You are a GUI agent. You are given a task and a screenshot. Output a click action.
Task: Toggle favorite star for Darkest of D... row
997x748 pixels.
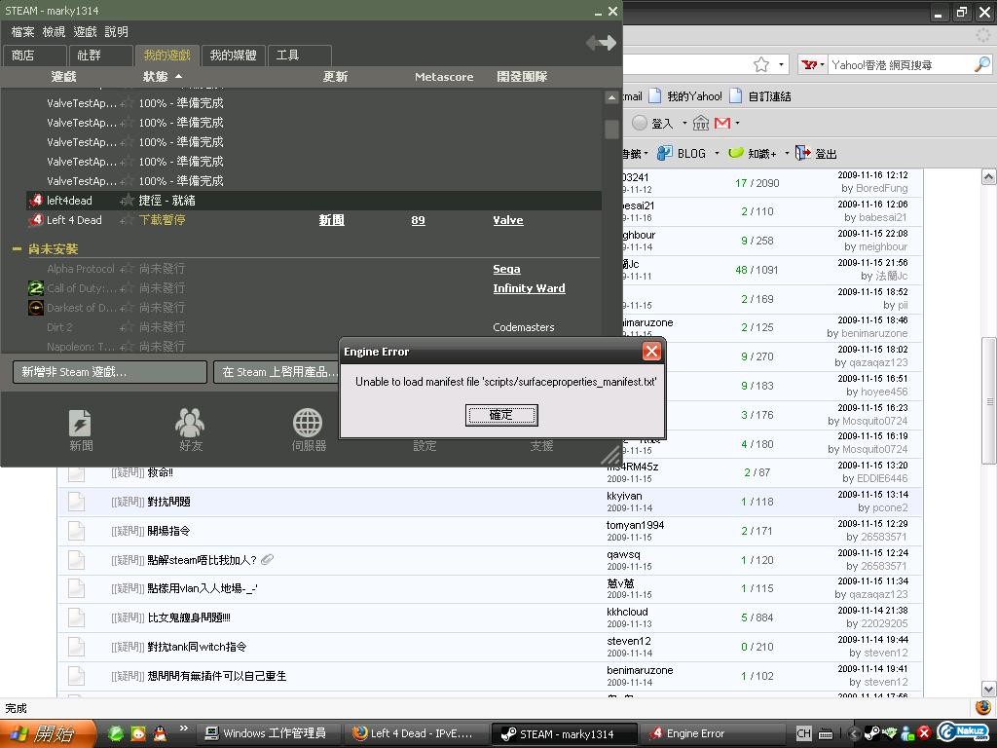pos(128,308)
